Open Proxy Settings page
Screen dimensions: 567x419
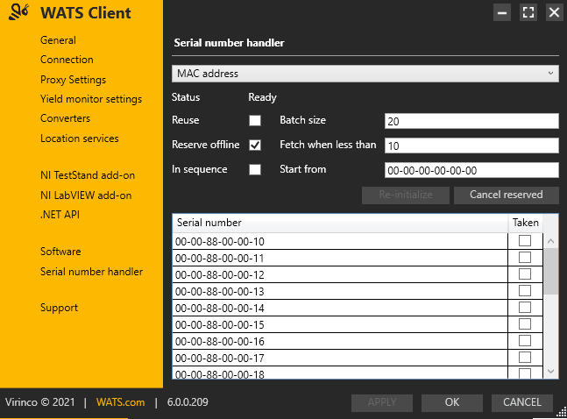73,80
